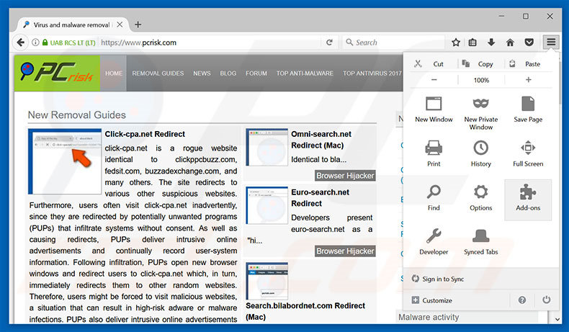Go back to previous page
This screenshot has height=332, width=569.
tap(21, 42)
